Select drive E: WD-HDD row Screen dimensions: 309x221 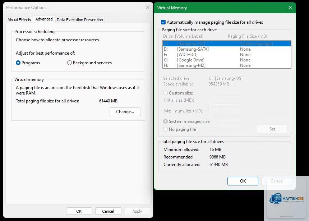pos(227,54)
